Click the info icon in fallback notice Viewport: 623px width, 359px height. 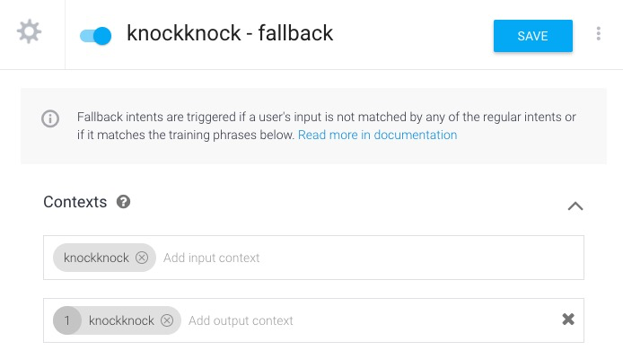[50, 118]
